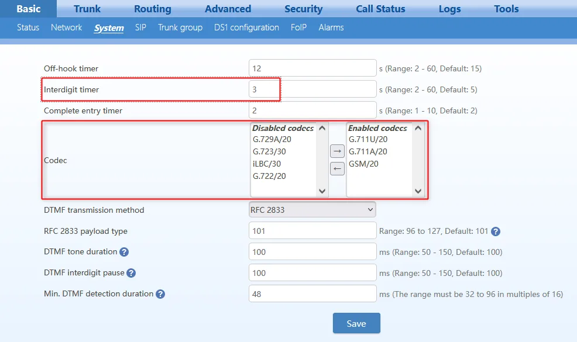Screen dimensions: 577x342
Task: Click the DTMF interdigit pause input
Action: (x=313, y=273)
